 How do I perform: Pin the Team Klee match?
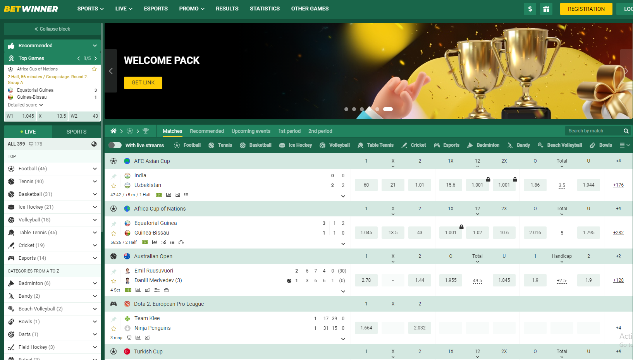(x=114, y=319)
